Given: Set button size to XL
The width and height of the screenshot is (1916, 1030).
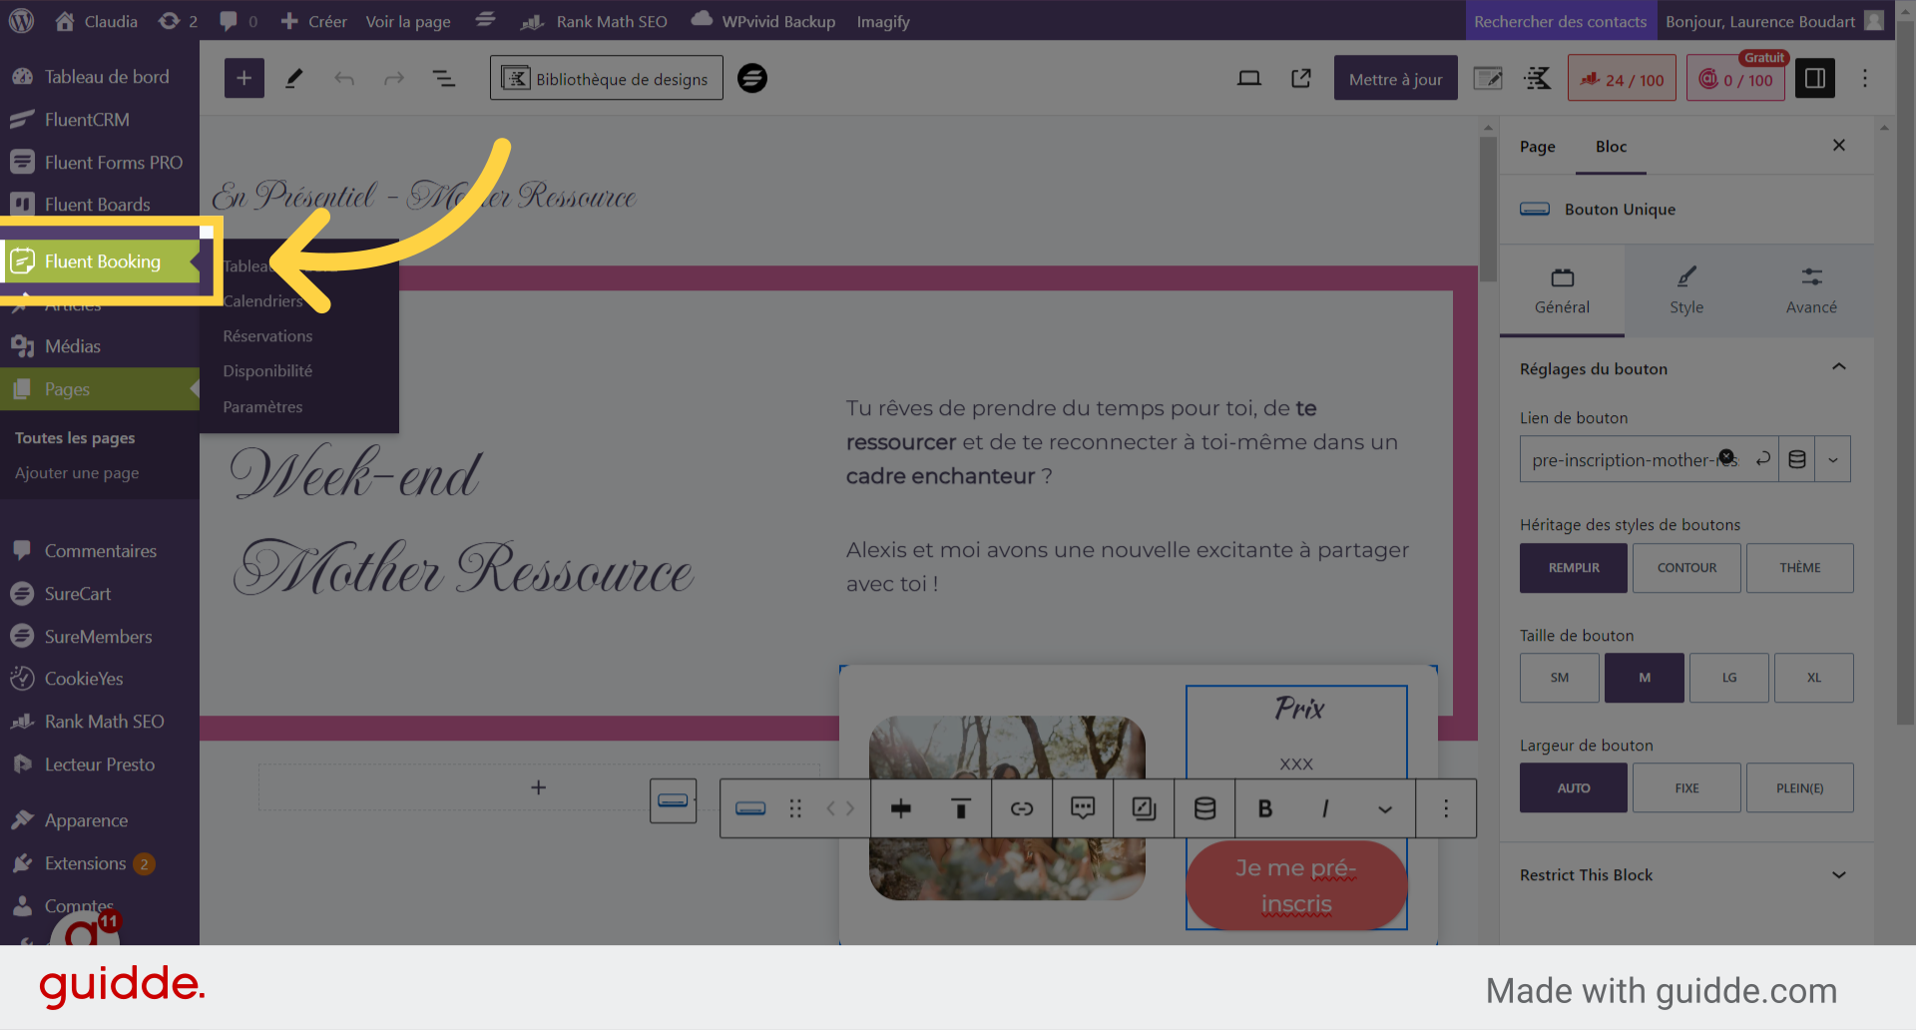Looking at the screenshot, I should 1814,678.
